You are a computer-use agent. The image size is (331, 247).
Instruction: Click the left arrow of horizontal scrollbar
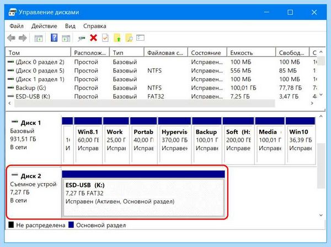pos(10,103)
